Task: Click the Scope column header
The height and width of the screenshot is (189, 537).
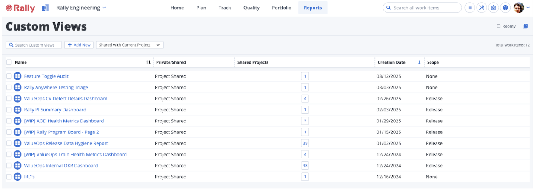Action: pos(433,62)
